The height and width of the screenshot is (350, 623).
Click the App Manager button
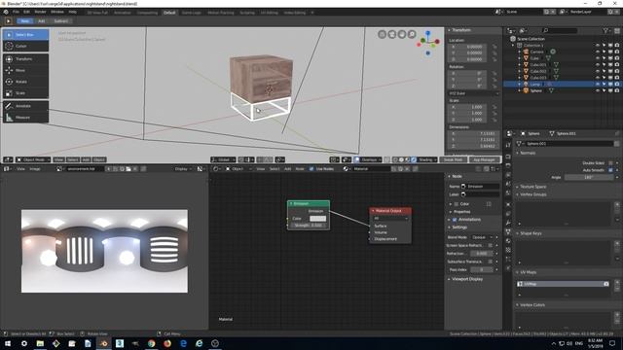484,159
